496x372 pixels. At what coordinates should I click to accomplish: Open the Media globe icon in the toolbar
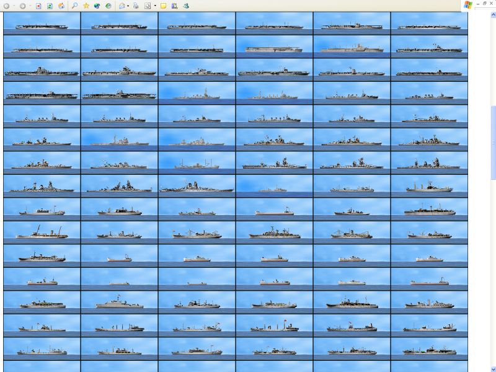(x=97, y=6)
